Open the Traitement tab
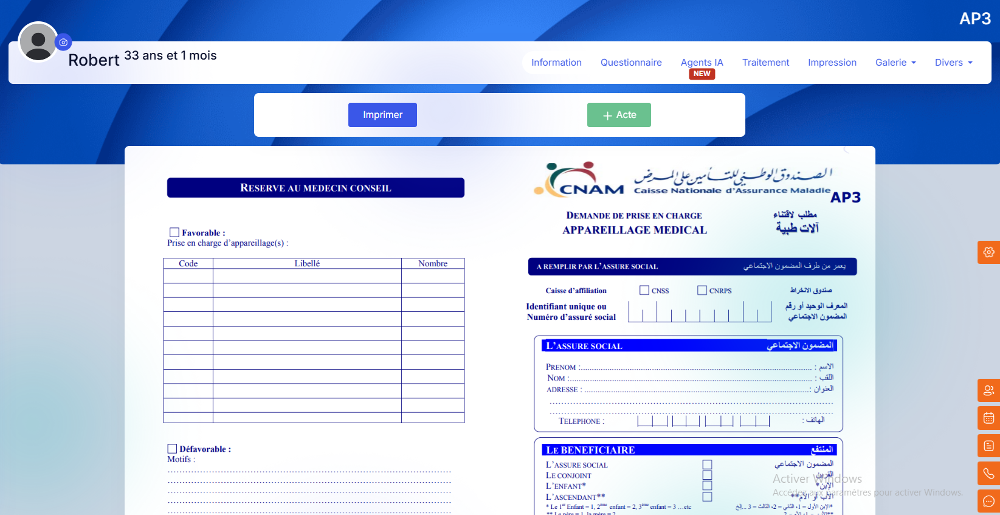This screenshot has width=1000, height=515. point(765,63)
